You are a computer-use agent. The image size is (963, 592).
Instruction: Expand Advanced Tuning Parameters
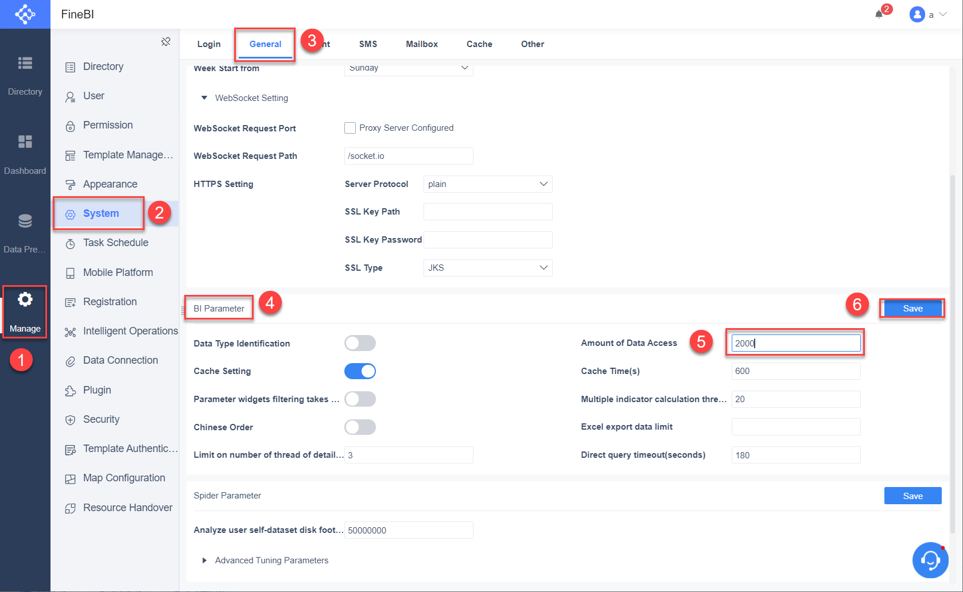(204, 560)
